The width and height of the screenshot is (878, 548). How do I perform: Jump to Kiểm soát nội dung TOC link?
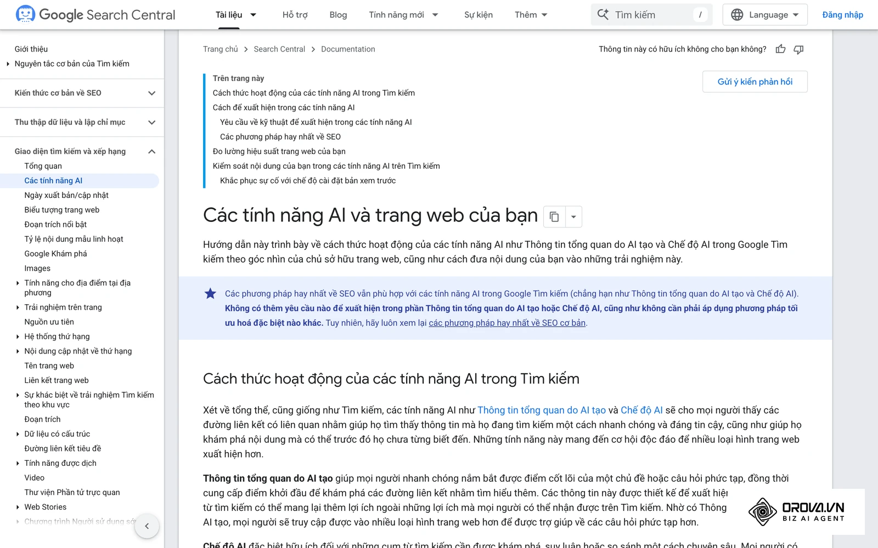point(327,166)
